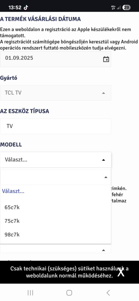The width and height of the screenshot is (139, 301).
Task: Tap the clock showing 13:52
Action: tap(15, 8)
